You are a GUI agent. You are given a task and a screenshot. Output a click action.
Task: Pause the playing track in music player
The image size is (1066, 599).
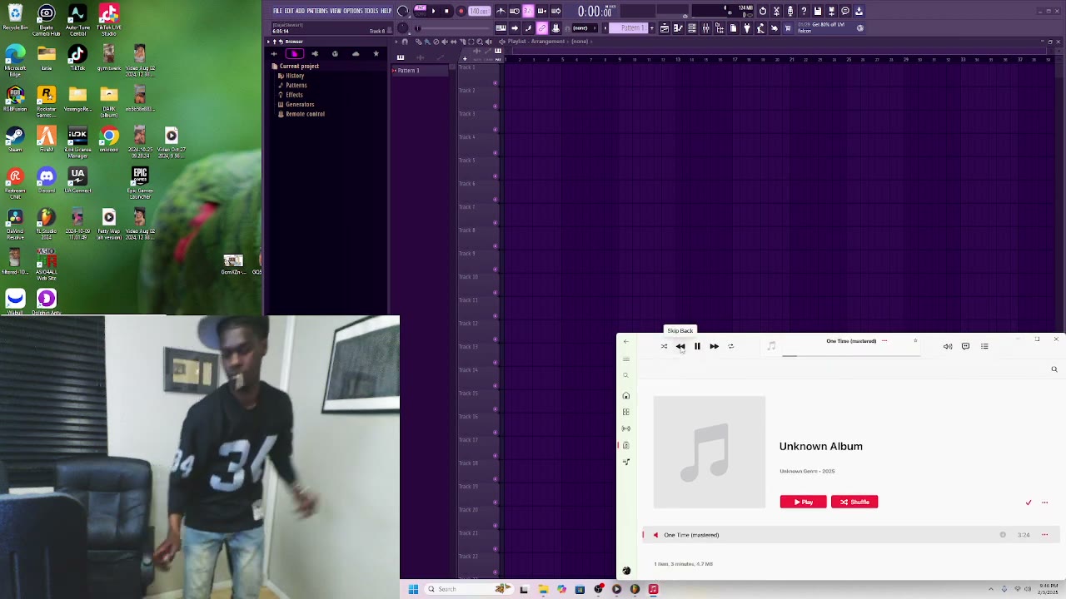[x=697, y=346]
